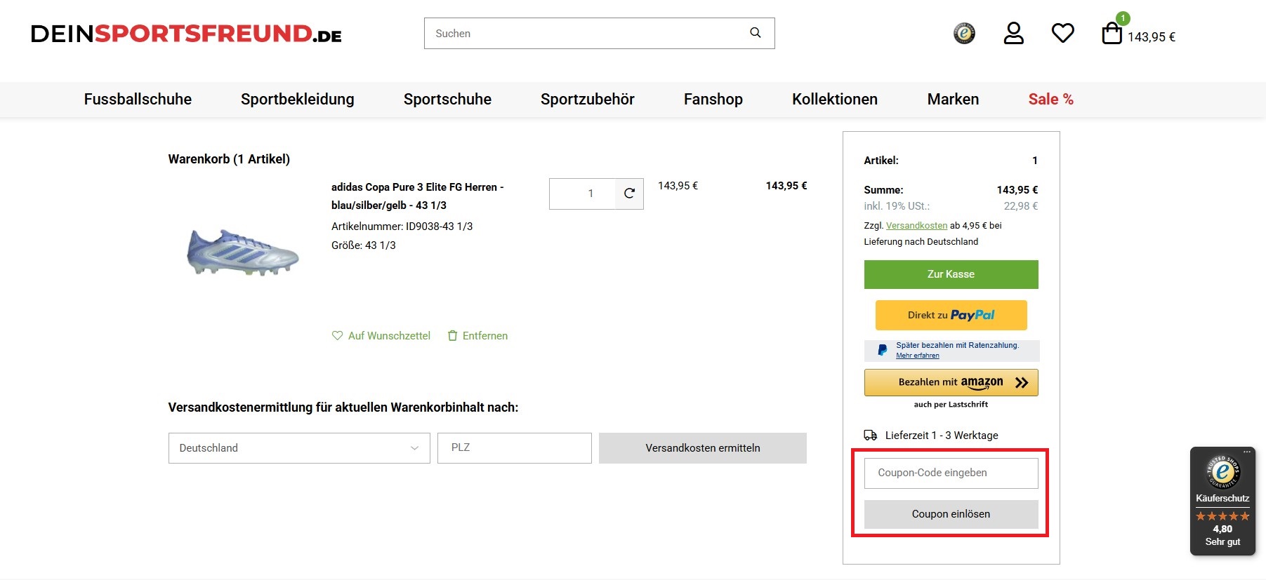Click the trash icon beside Entfernen
The image size is (1266, 580).
coord(453,336)
